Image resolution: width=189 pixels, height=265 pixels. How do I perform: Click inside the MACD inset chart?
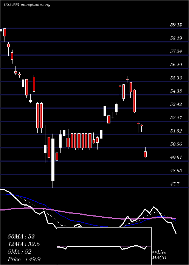pos(104,246)
